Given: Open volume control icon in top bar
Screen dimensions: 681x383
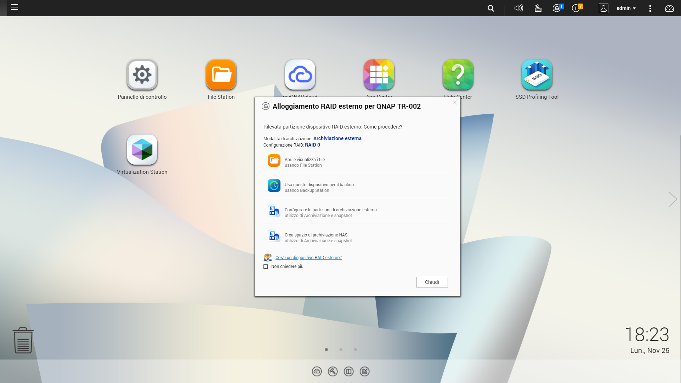Looking at the screenshot, I should pos(518,8).
